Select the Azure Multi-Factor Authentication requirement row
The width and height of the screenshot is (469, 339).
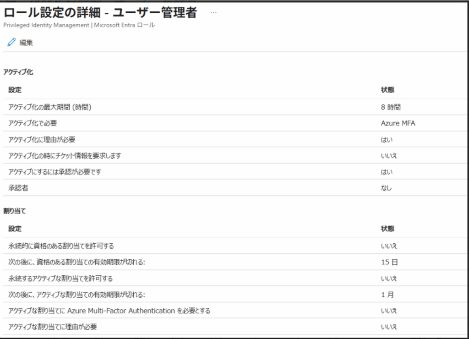(x=109, y=311)
